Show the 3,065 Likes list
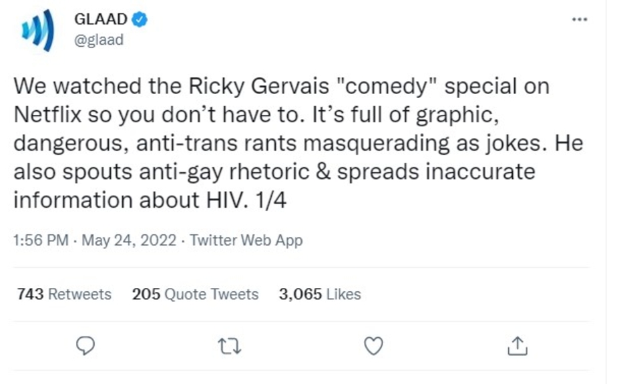 (320, 295)
